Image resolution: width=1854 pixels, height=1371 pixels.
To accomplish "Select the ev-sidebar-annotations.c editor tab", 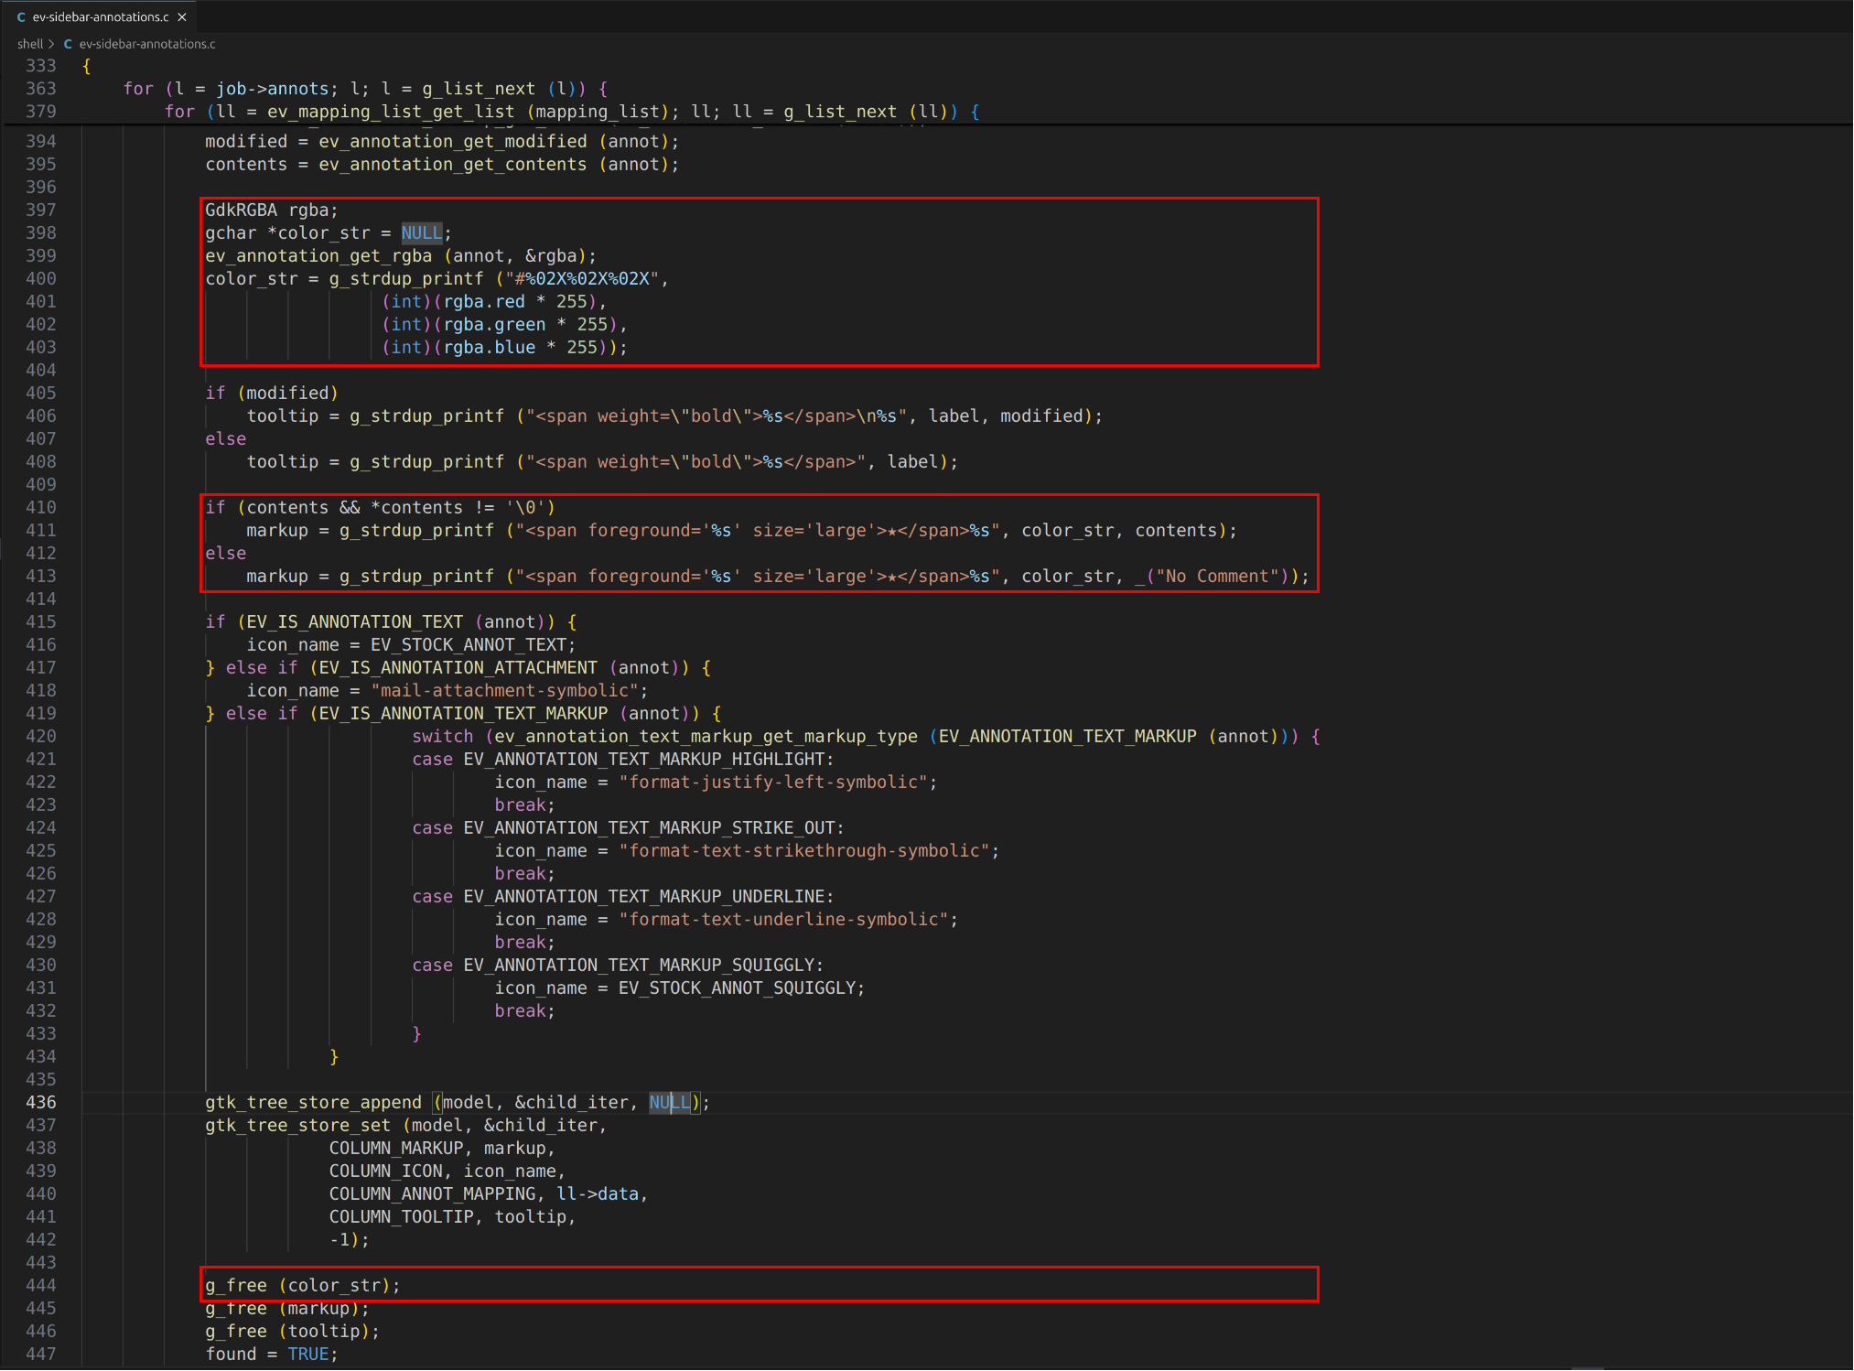I will (100, 16).
